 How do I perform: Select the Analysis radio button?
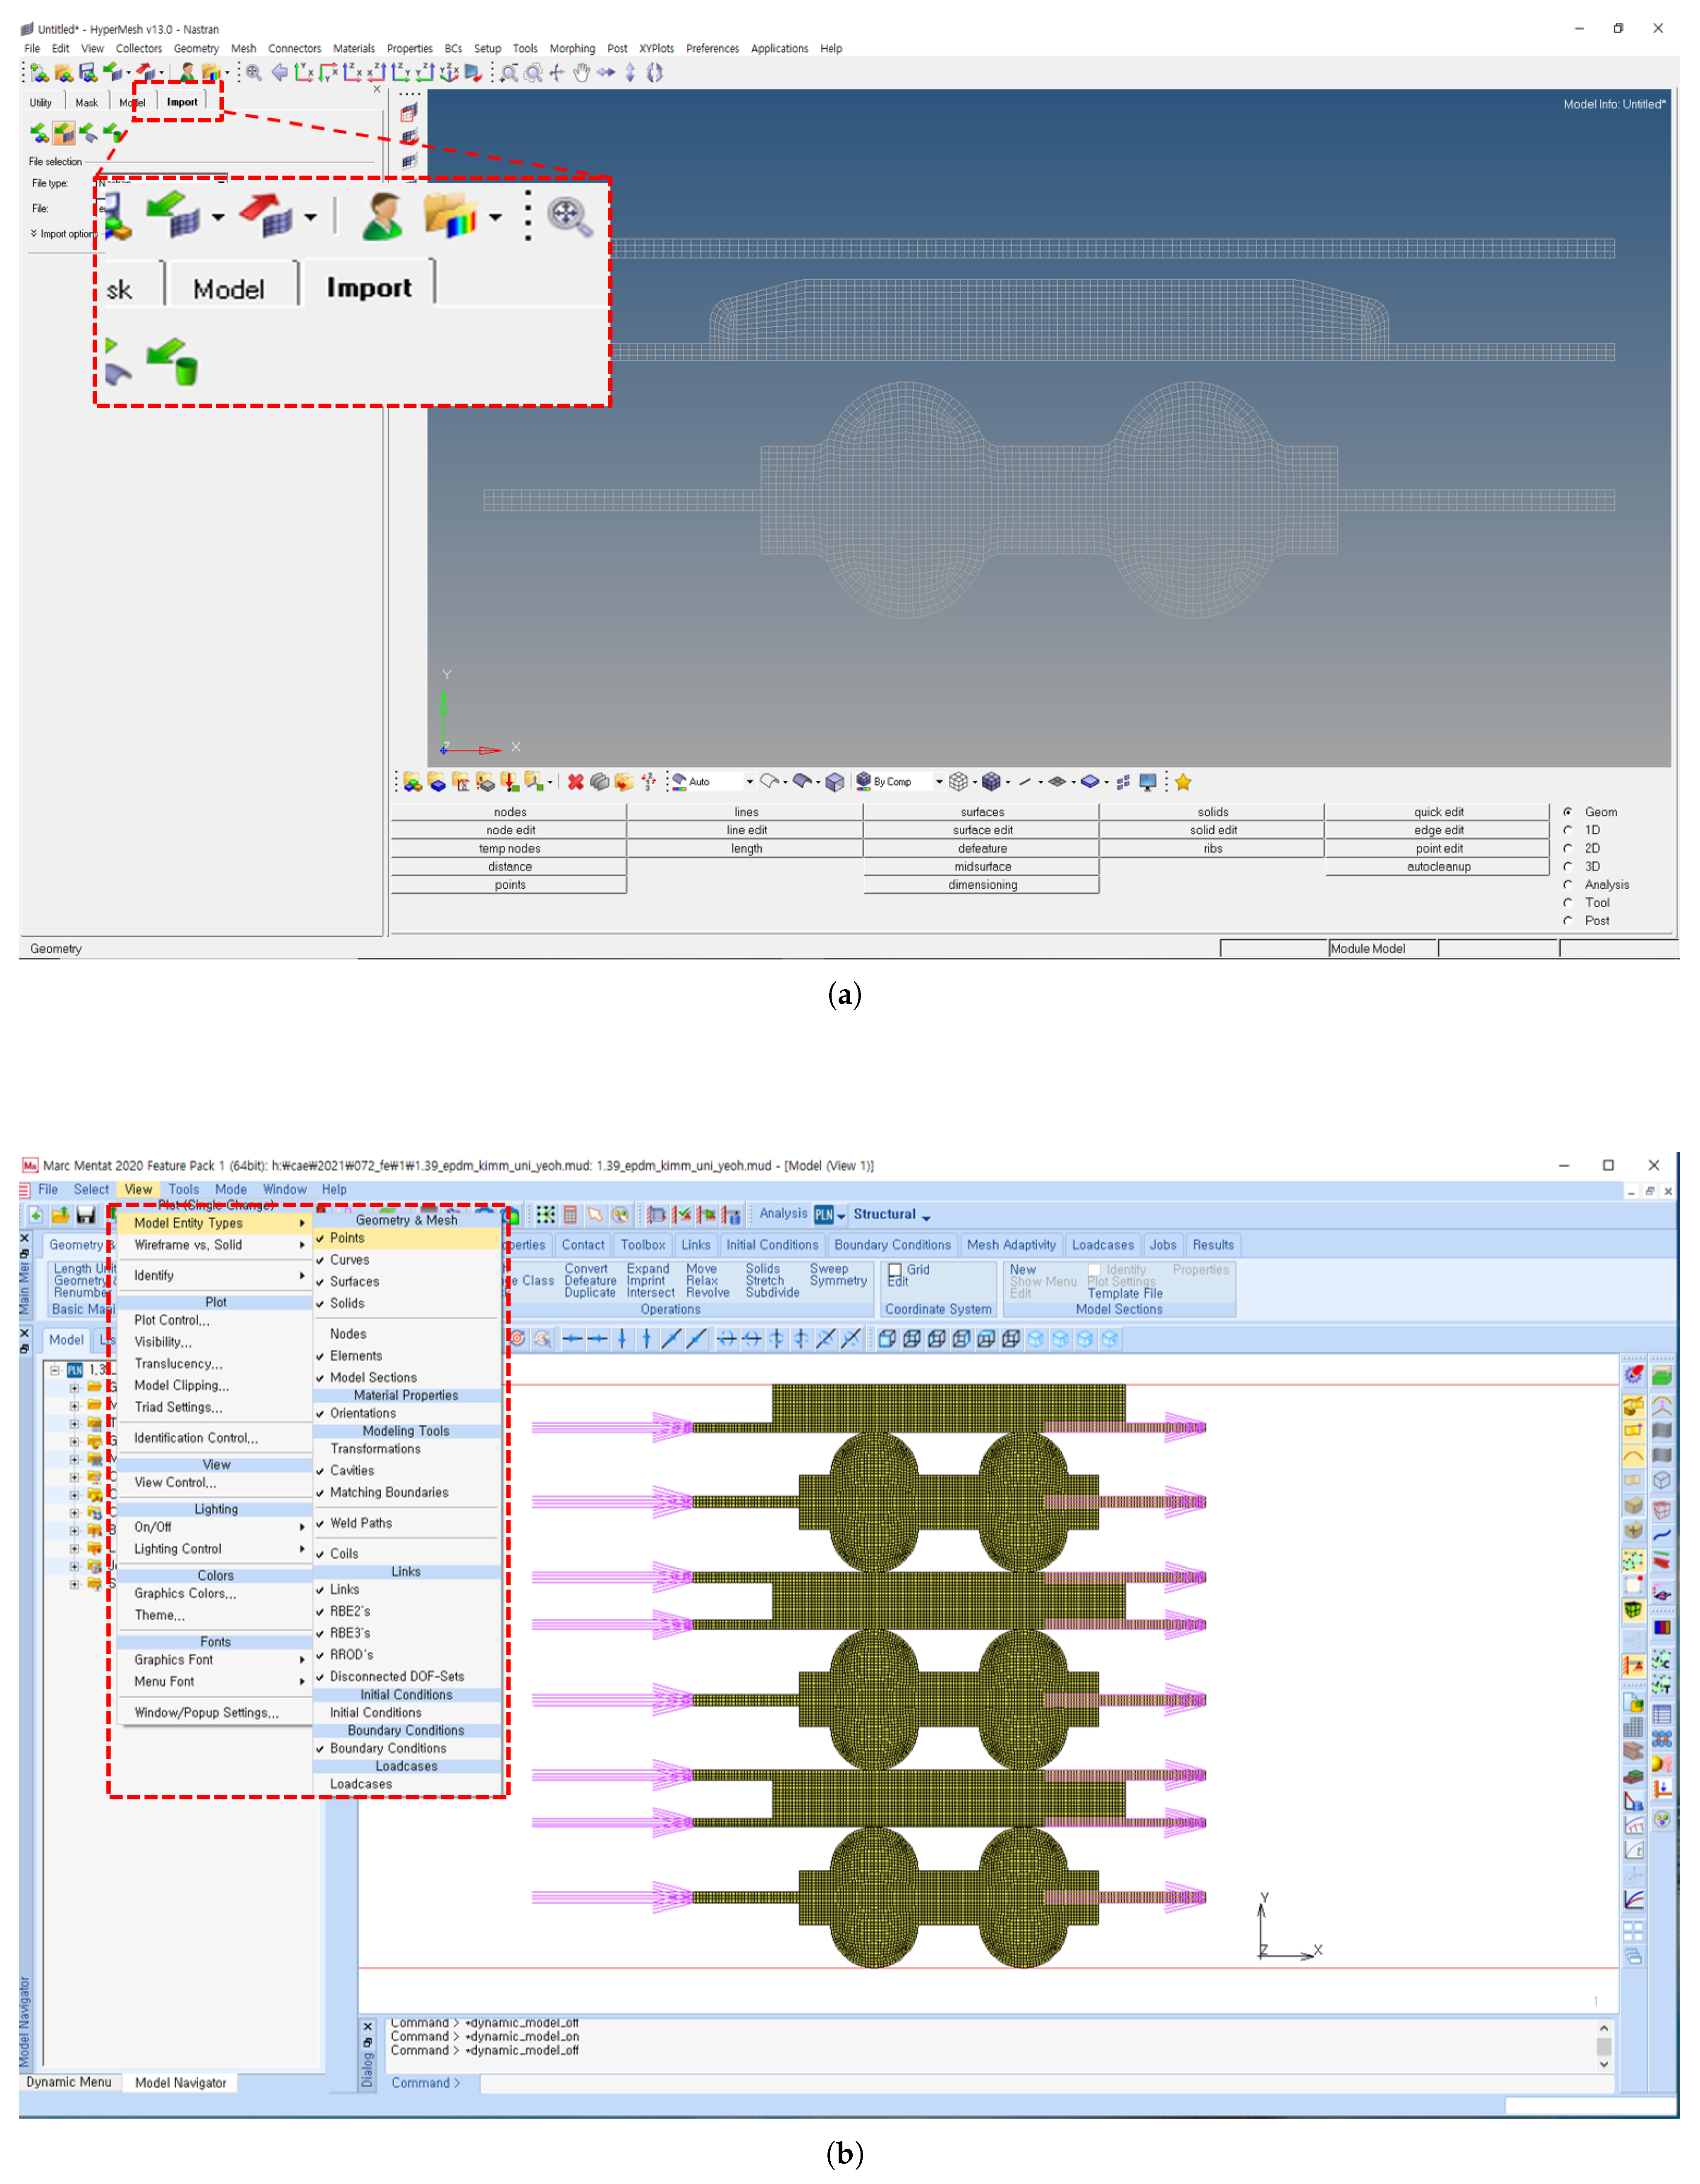pyautogui.click(x=1568, y=884)
